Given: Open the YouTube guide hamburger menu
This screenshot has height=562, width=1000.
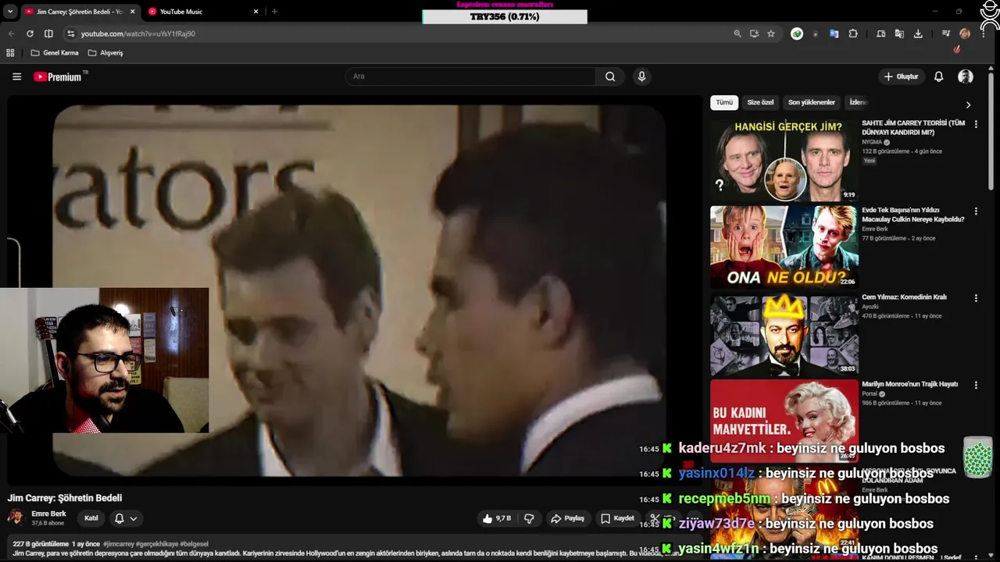Looking at the screenshot, I should coord(16,76).
